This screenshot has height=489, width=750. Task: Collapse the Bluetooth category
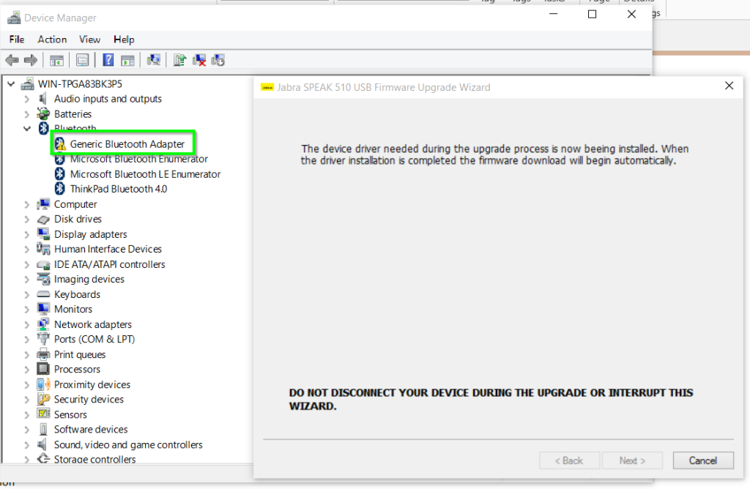pos(27,129)
